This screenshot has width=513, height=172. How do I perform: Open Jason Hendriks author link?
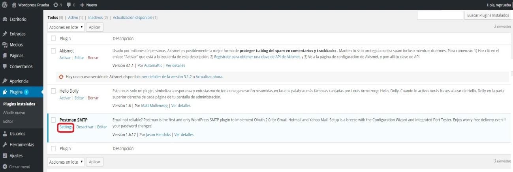158,135
